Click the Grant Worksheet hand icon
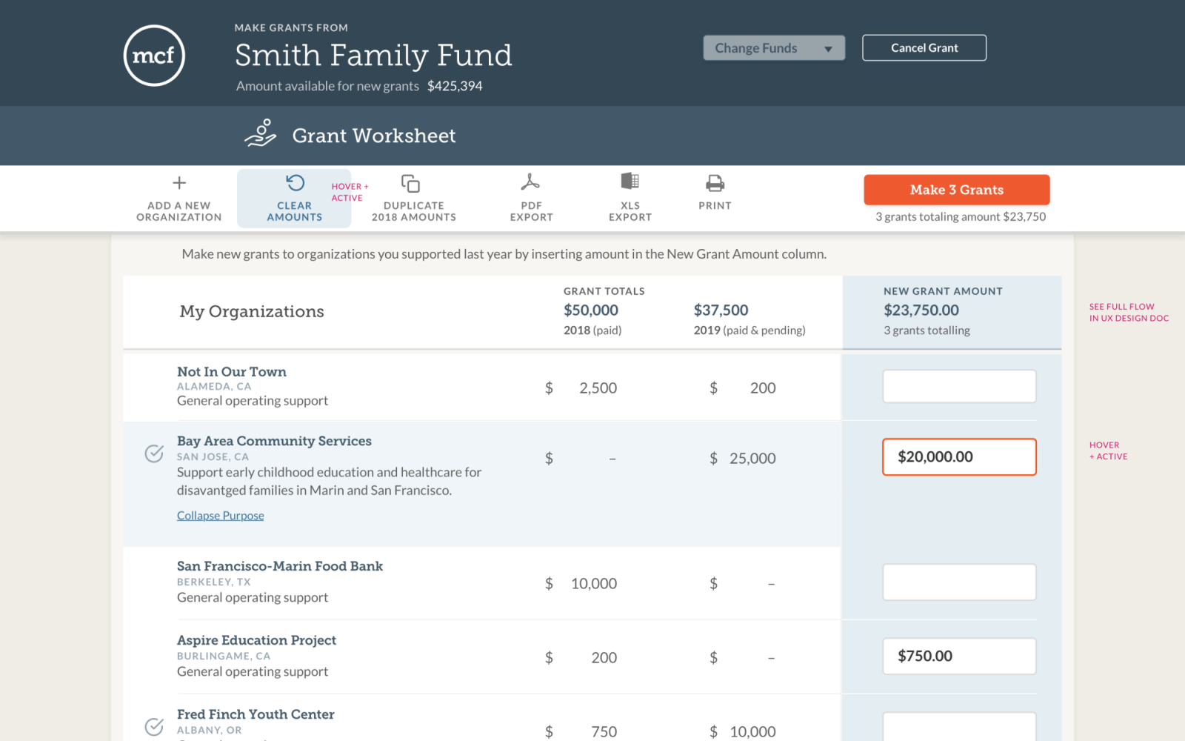The width and height of the screenshot is (1185, 741). click(x=261, y=133)
